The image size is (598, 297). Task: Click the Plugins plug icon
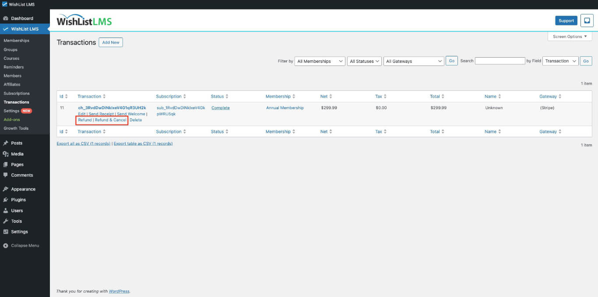click(6, 200)
